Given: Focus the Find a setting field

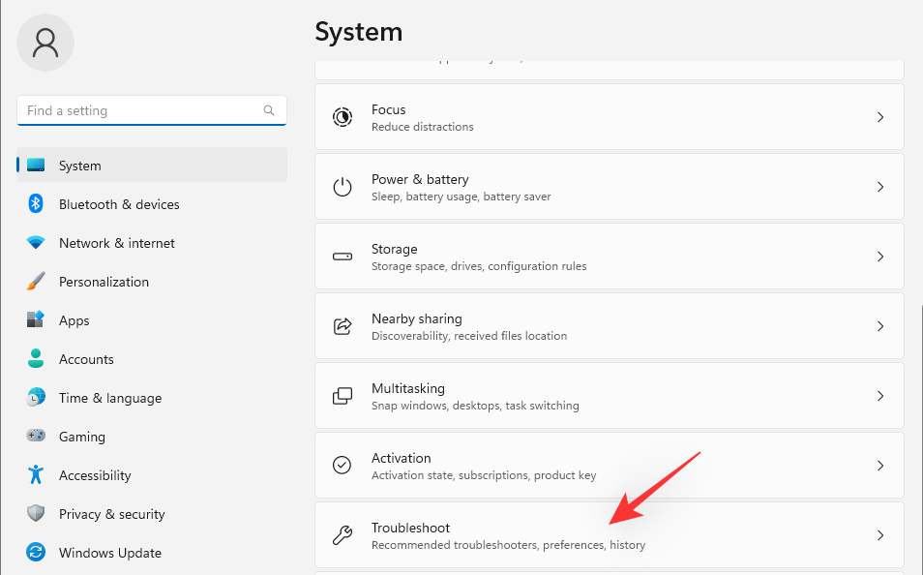Looking at the screenshot, I should pyautogui.click(x=140, y=110).
